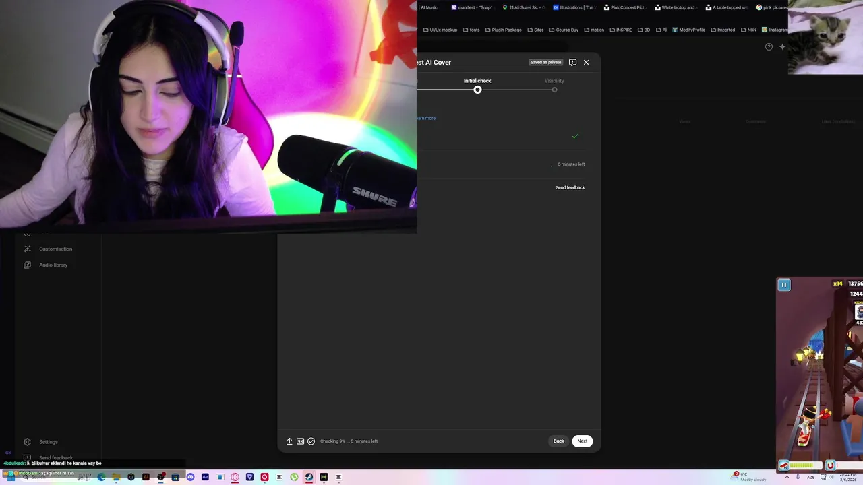The width and height of the screenshot is (863, 485).
Task: Open the weather widget showing Mostly cloudy
Action: click(x=750, y=477)
